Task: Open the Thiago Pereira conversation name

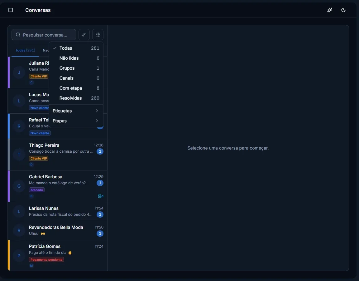Action: [x=44, y=145]
